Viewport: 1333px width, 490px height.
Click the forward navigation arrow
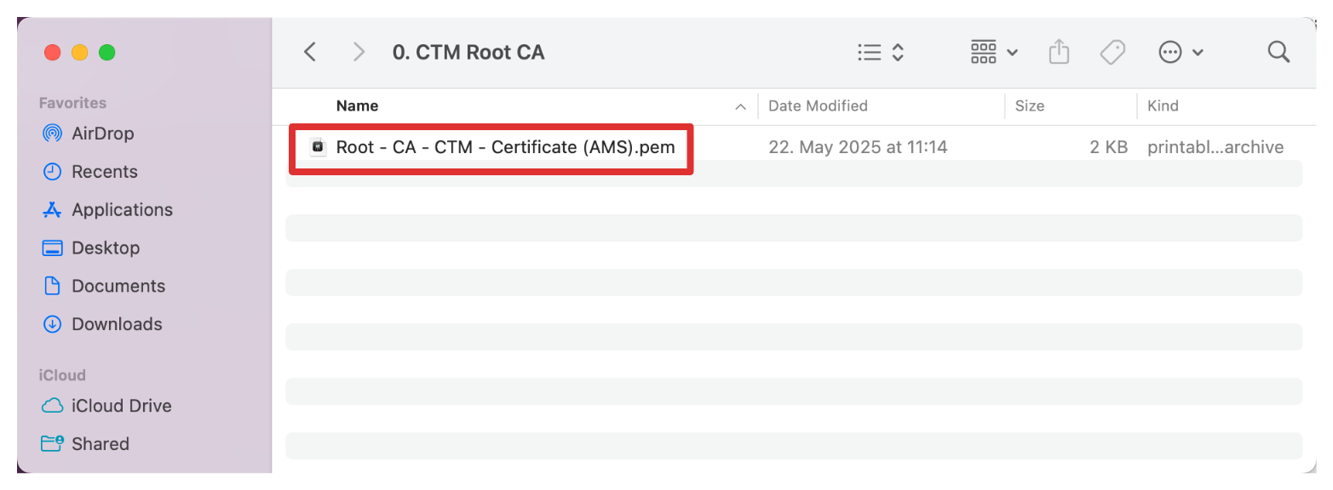[x=359, y=52]
